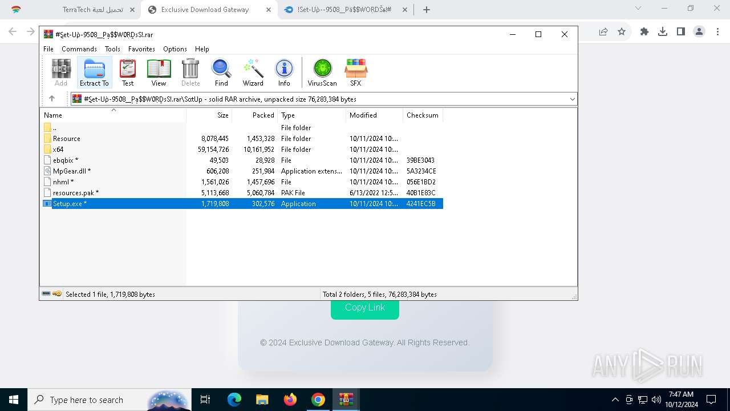
Task: Click the Resource folder icon
Action: pos(47,138)
